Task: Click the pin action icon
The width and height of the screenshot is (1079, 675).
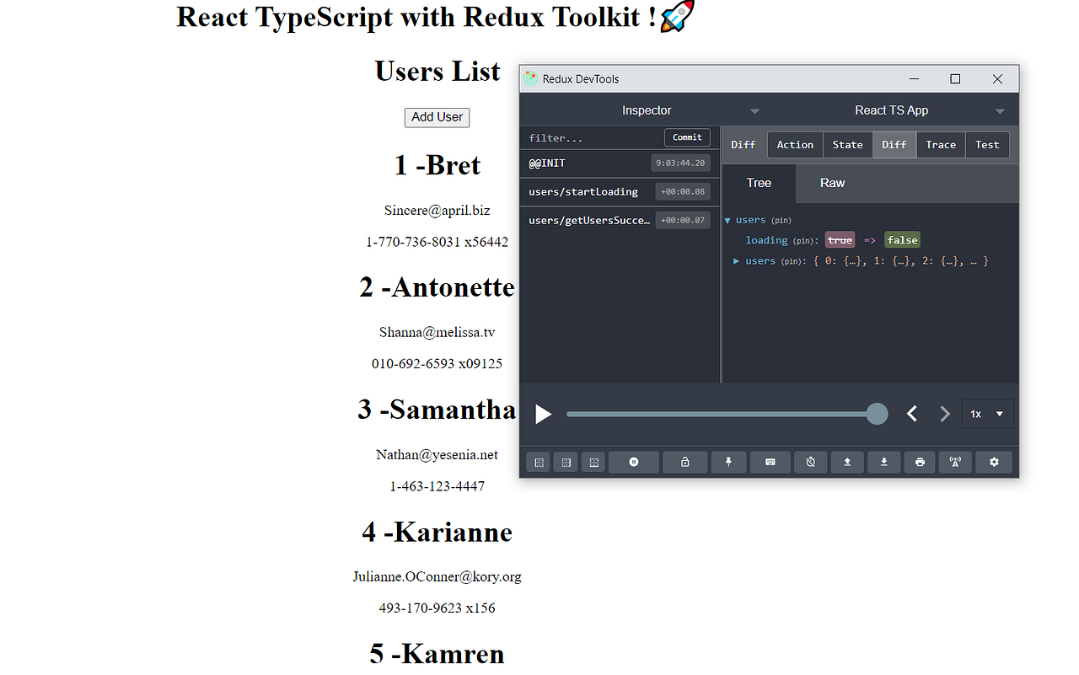Action: pyautogui.click(x=728, y=462)
